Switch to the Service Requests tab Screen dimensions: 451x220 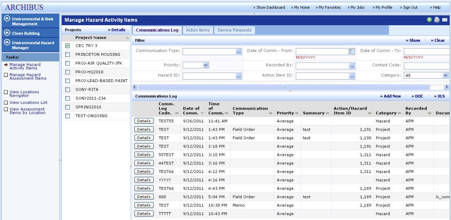[x=234, y=30]
